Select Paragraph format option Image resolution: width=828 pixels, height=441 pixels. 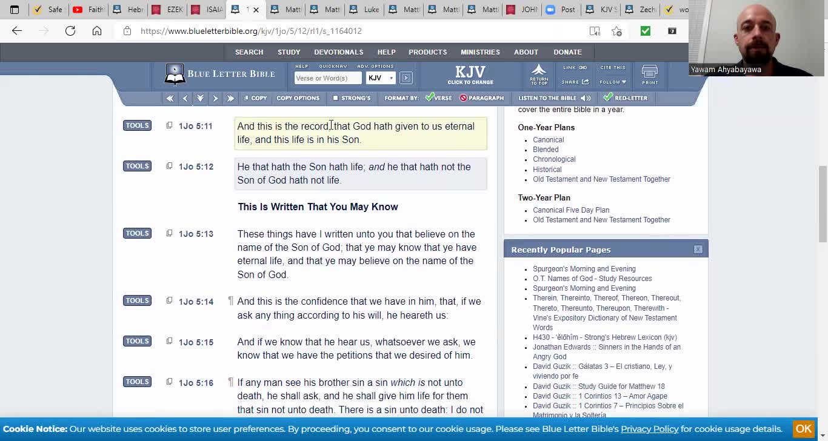pyautogui.click(x=482, y=98)
